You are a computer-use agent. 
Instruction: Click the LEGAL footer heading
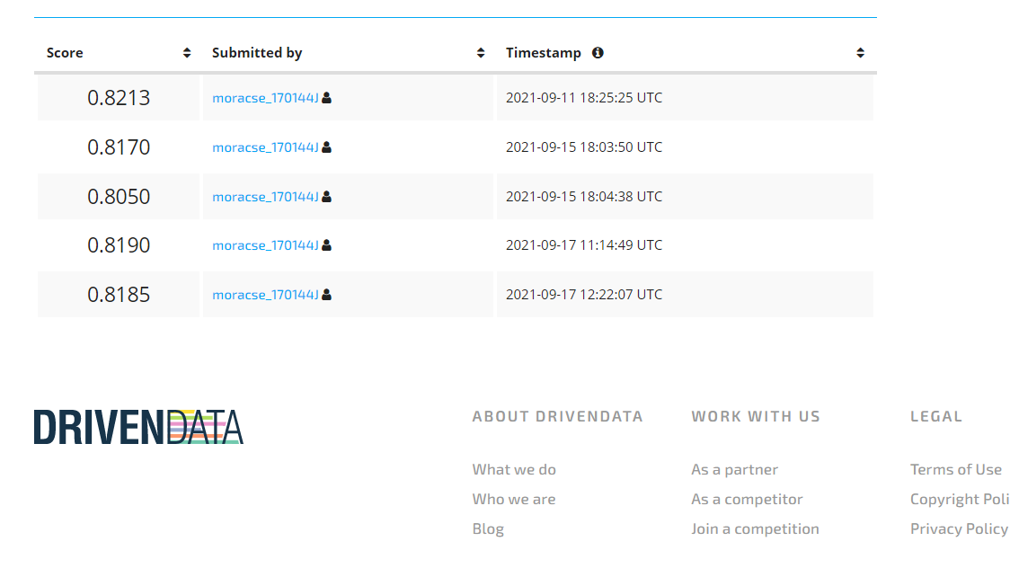pos(936,417)
